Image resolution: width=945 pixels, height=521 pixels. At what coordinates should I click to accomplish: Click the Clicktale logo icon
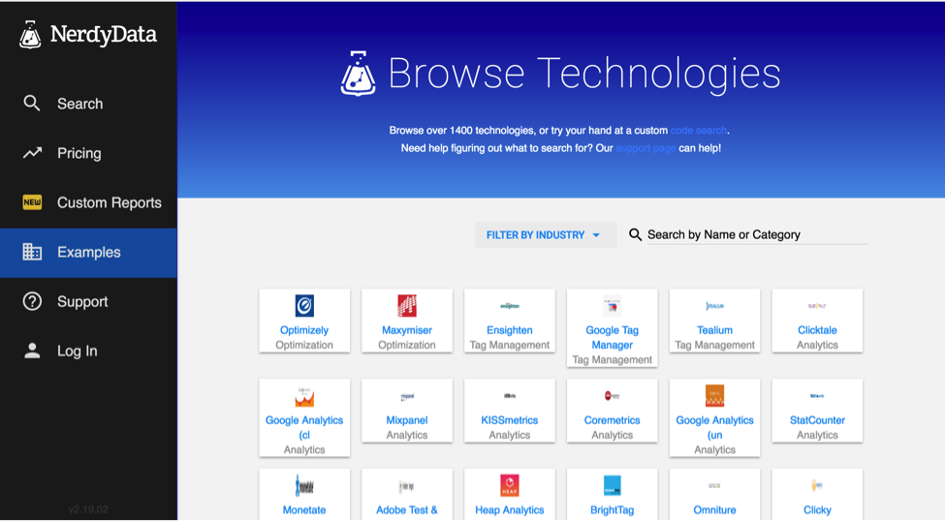coord(817,306)
